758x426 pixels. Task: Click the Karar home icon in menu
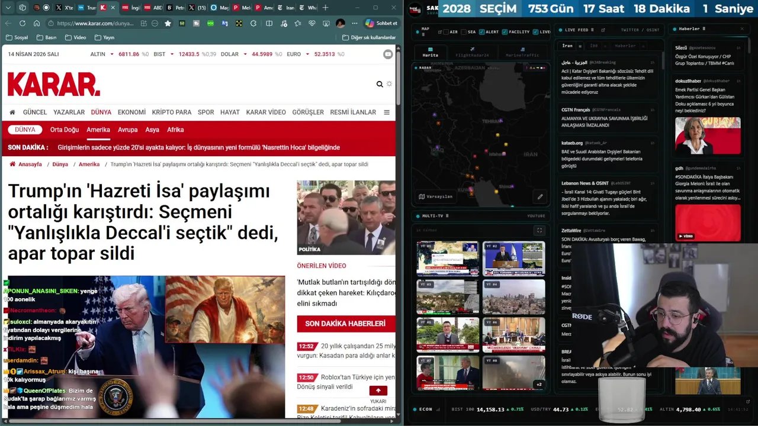tap(12, 112)
